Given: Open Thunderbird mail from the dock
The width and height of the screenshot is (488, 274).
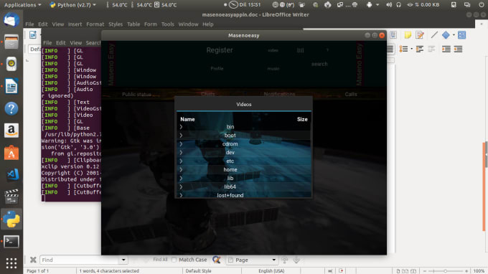Looking at the screenshot, I should [x=11, y=20].
